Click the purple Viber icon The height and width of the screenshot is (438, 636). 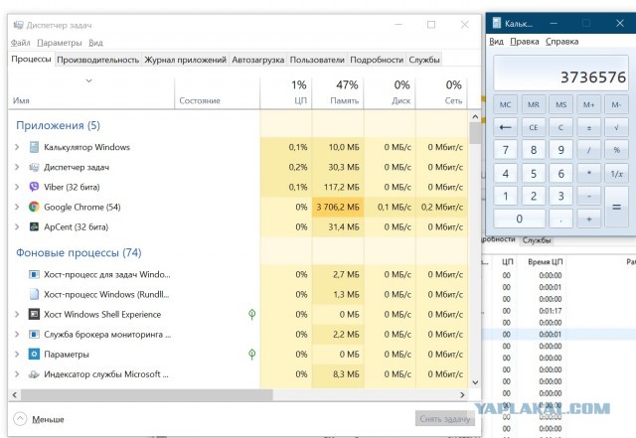point(34,187)
